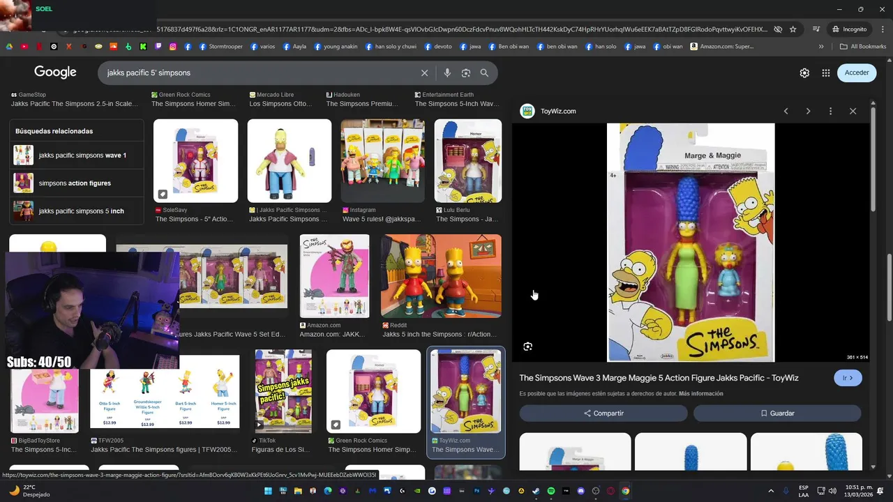Image resolution: width=893 pixels, height=502 pixels.
Task: Show hidden system tray icons
Action: 771,491
